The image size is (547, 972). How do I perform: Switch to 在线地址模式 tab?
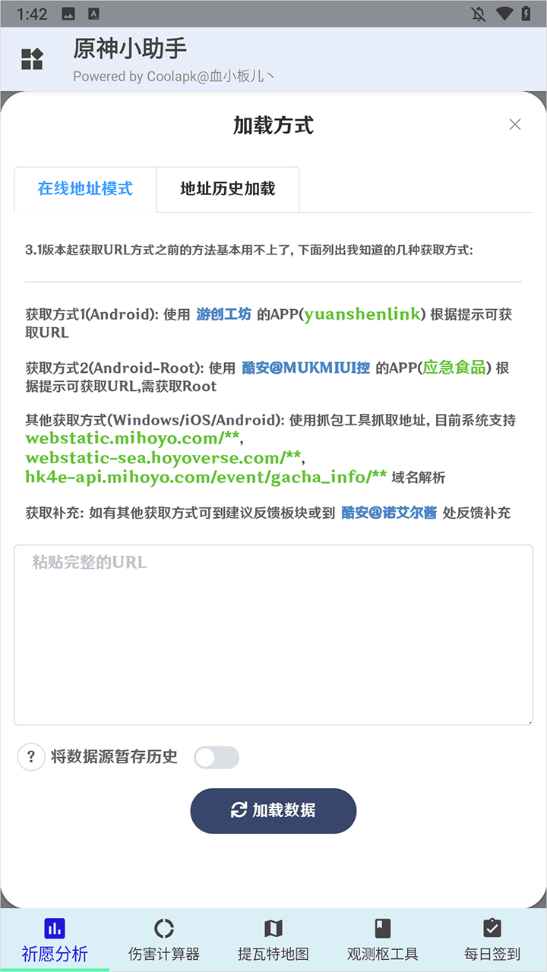85,189
